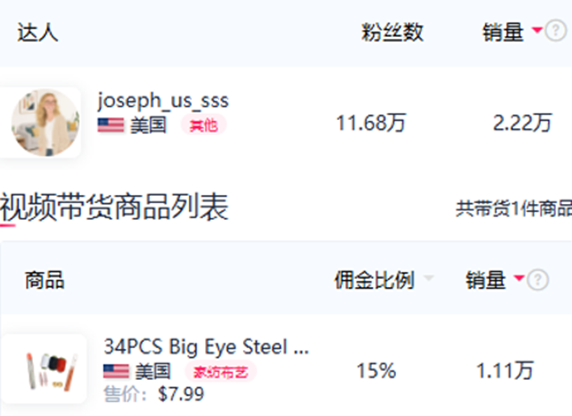This screenshot has height=416, width=572.
Task: Click the $7.99 售价 price text
Action: click(x=181, y=394)
